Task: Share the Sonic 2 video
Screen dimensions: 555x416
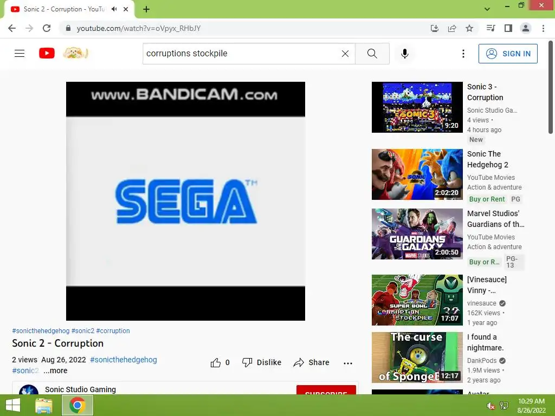Action: [312, 362]
